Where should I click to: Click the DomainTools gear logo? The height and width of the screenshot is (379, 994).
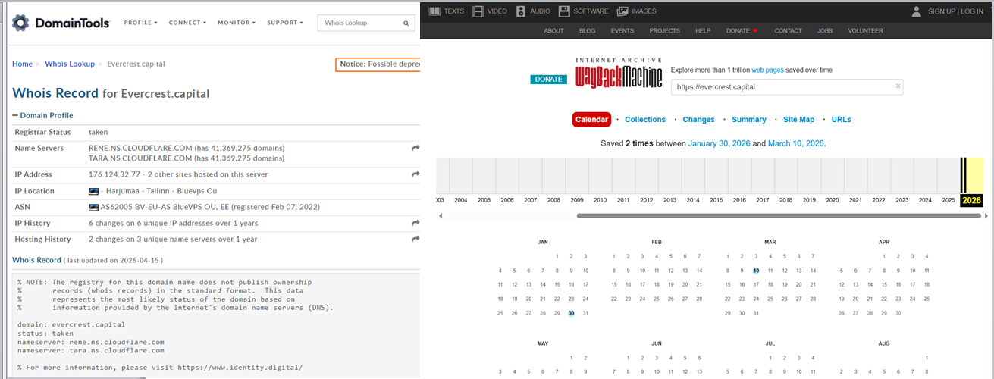click(x=20, y=23)
